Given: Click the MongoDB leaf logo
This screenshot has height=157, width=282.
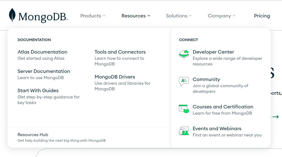Looking at the screenshot, I should point(12,15).
